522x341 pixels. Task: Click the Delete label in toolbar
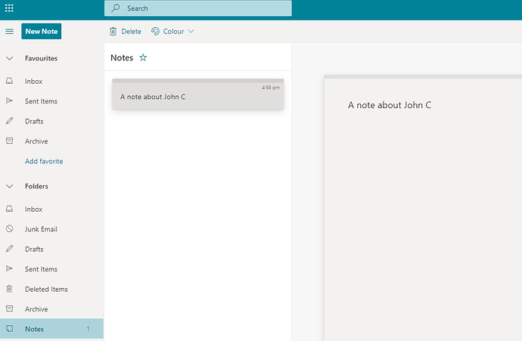(131, 31)
